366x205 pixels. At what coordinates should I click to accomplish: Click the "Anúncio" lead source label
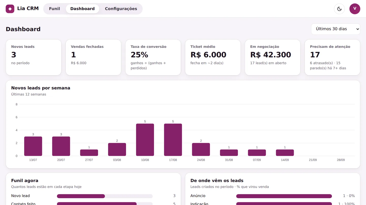198,196
